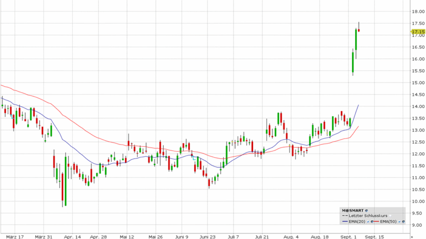The image size is (426, 239).
Task: Click the 16.50 price axis label
Action: (x=419, y=47)
